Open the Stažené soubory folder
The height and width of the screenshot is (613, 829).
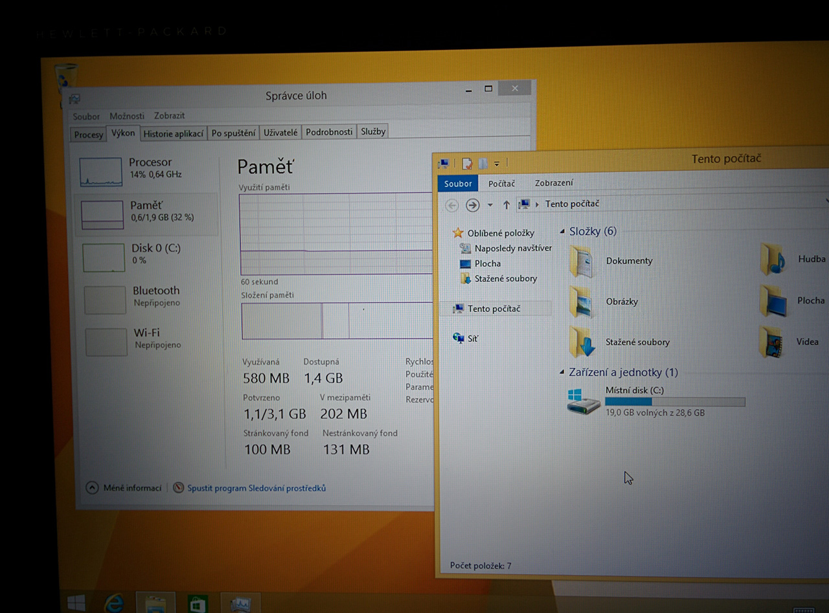[582, 342]
